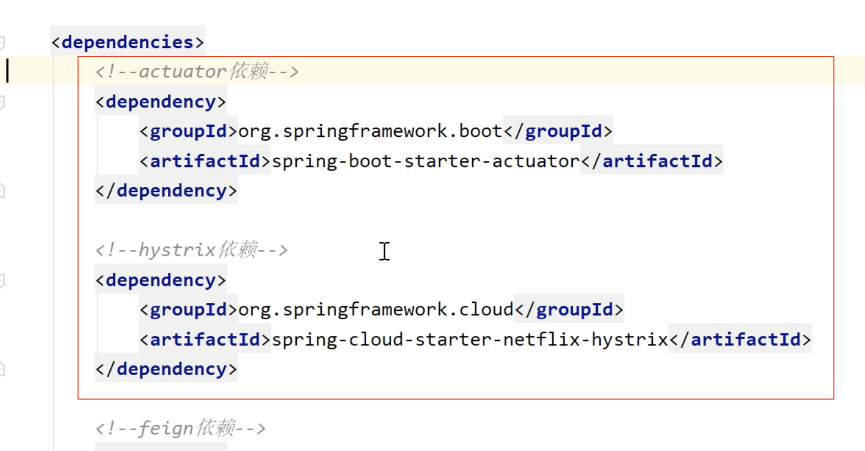The width and height of the screenshot is (865, 451).
Task: Click the actuator依赖 comment line
Action: coord(197,71)
